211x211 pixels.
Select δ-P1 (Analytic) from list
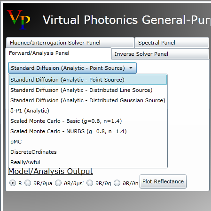88,111
